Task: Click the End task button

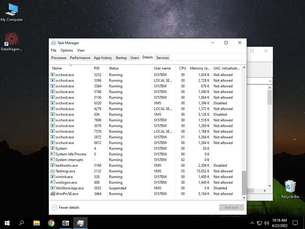Action: coord(231,208)
